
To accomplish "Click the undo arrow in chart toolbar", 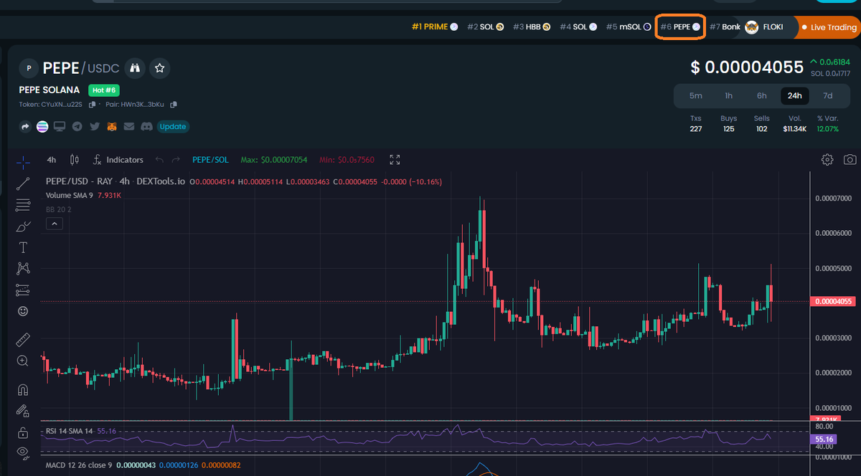I will (159, 160).
